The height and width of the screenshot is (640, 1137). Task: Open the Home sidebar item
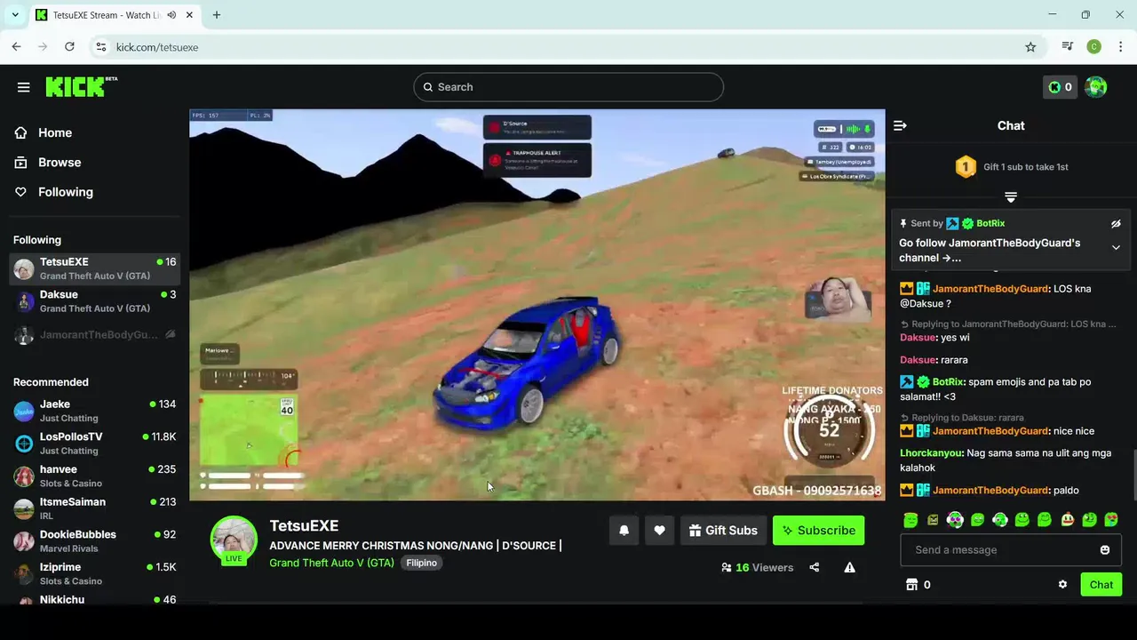(55, 132)
